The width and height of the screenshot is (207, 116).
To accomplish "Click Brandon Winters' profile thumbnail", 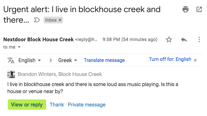I will click(11, 74).
